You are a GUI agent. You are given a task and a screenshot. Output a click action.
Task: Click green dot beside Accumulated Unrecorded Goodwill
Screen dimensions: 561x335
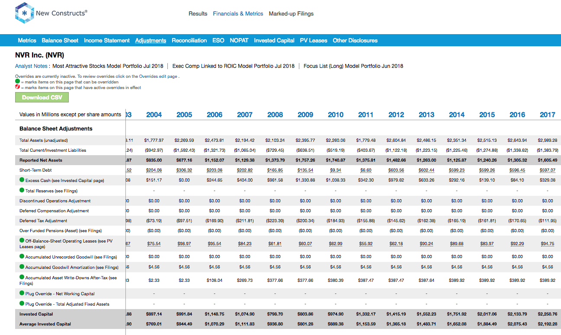pos(22,256)
